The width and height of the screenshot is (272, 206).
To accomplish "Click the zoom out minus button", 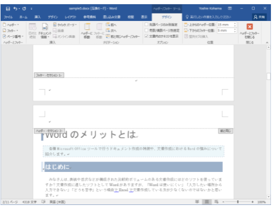I will point(223,202).
